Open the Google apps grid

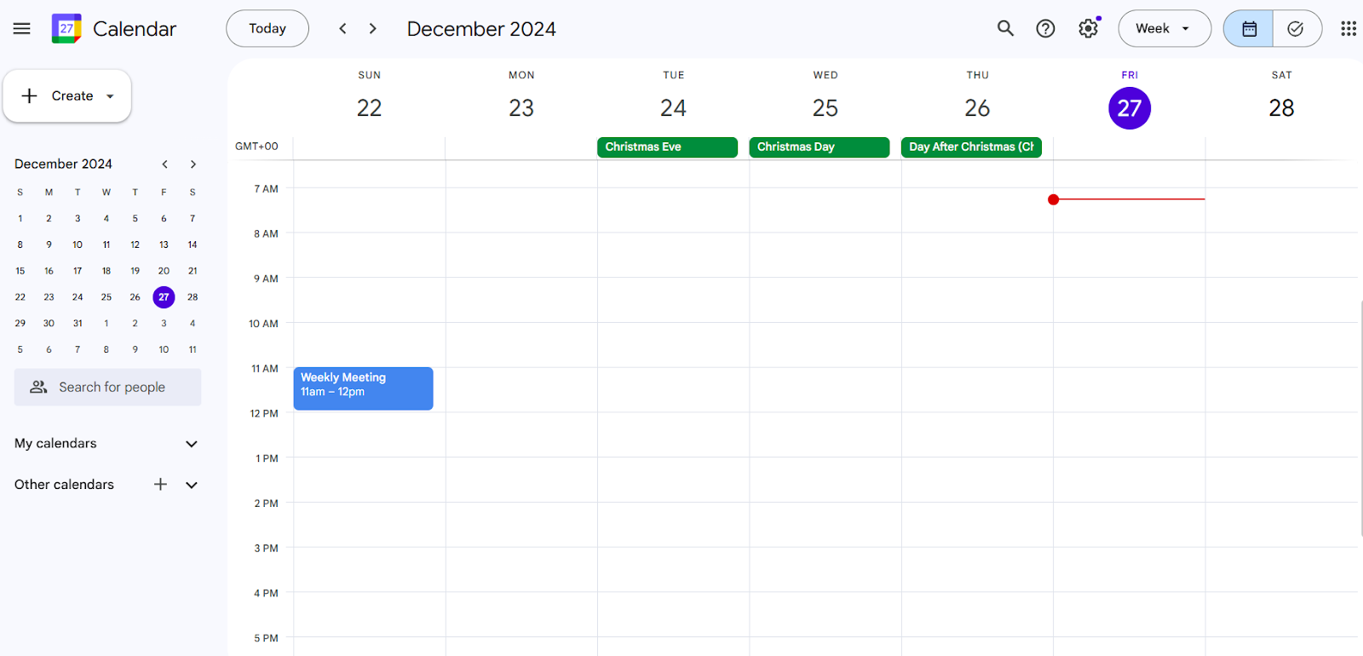tap(1348, 29)
